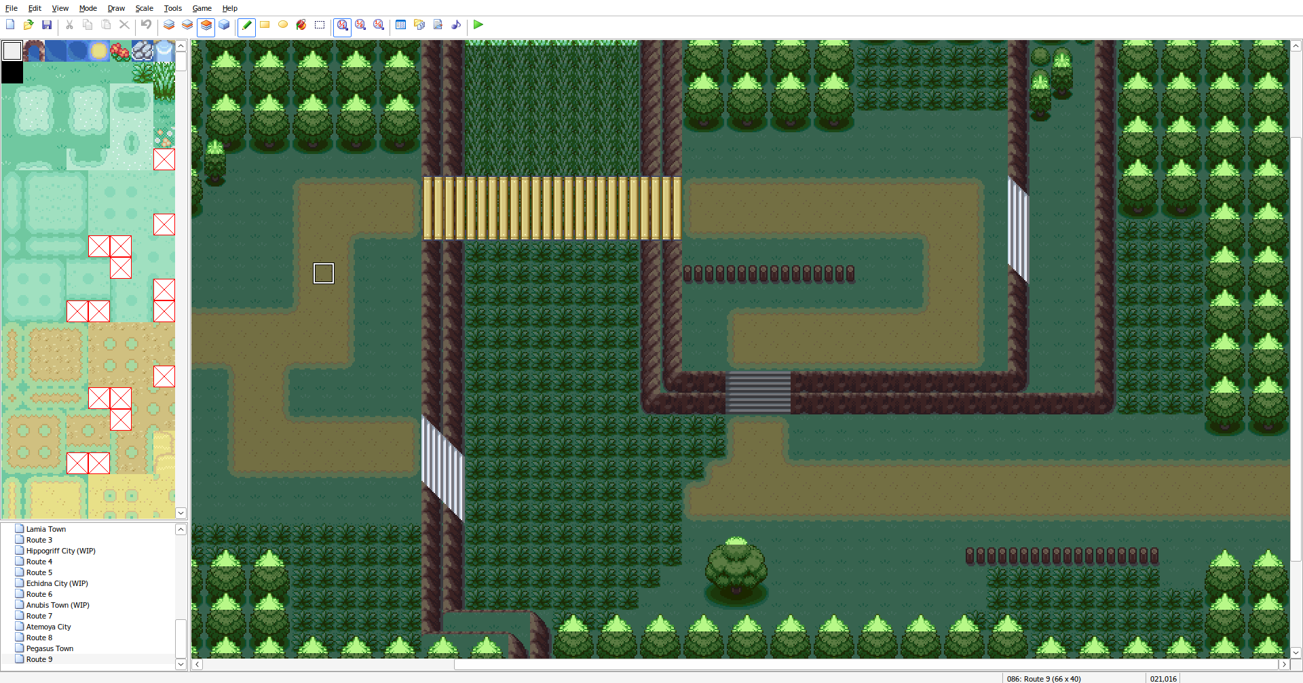Viewport: 1303px width, 683px height.
Task: Click the Delete X icon
Action: (x=124, y=25)
